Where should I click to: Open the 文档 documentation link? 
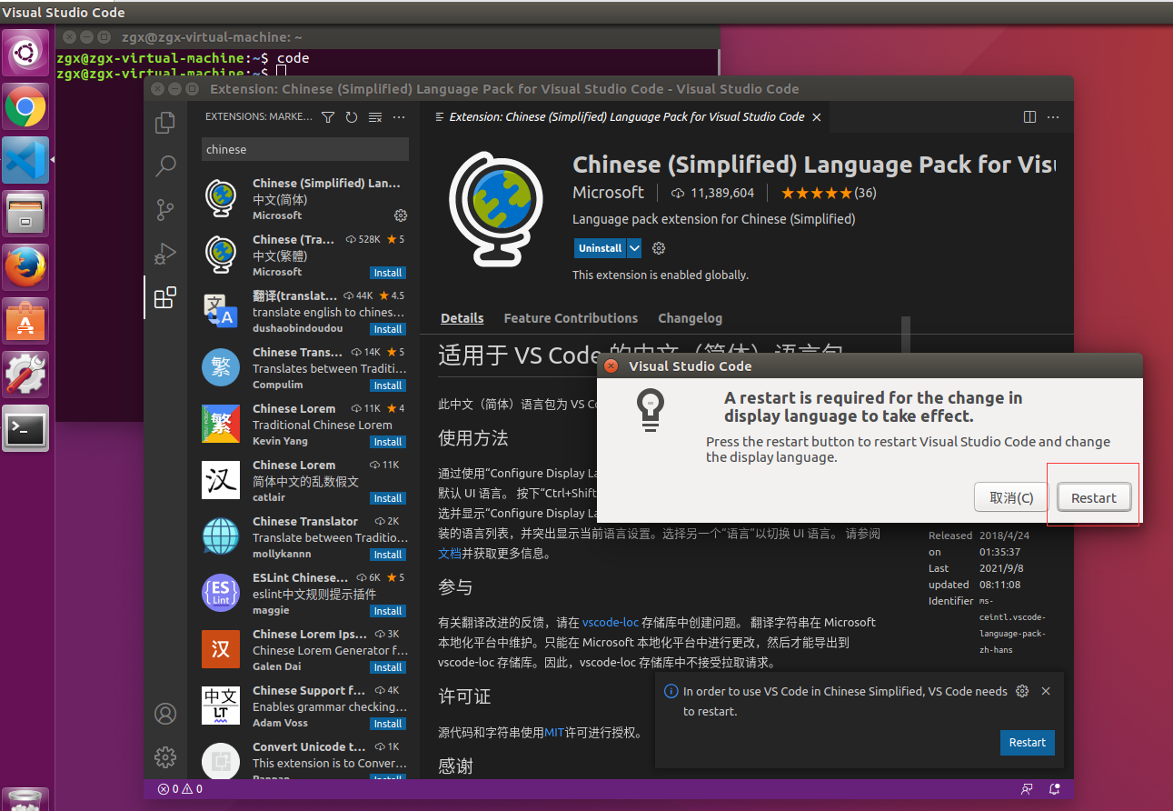[x=450, y=554]
